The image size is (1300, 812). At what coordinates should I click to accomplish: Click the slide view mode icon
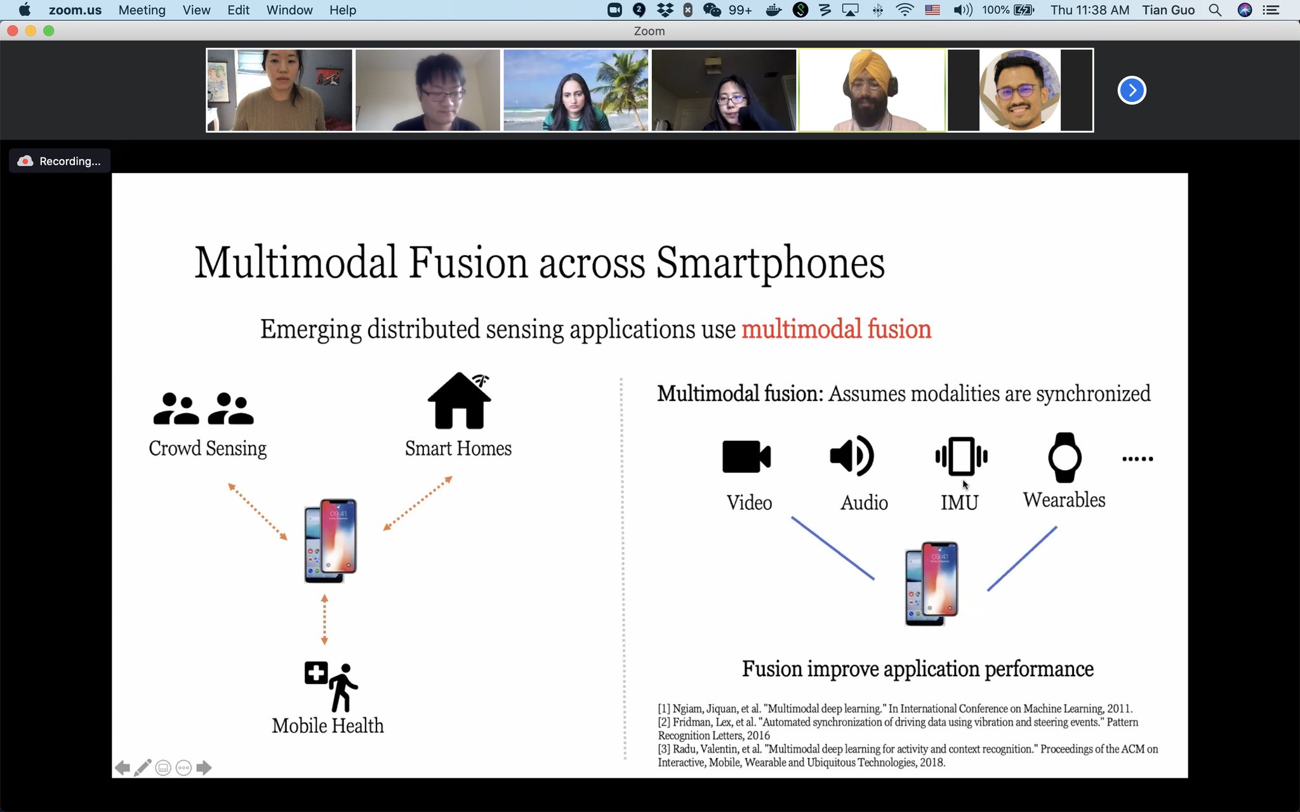coord(163,768)
